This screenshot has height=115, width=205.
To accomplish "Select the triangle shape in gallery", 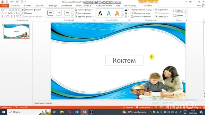I will [x=2, y=13].
